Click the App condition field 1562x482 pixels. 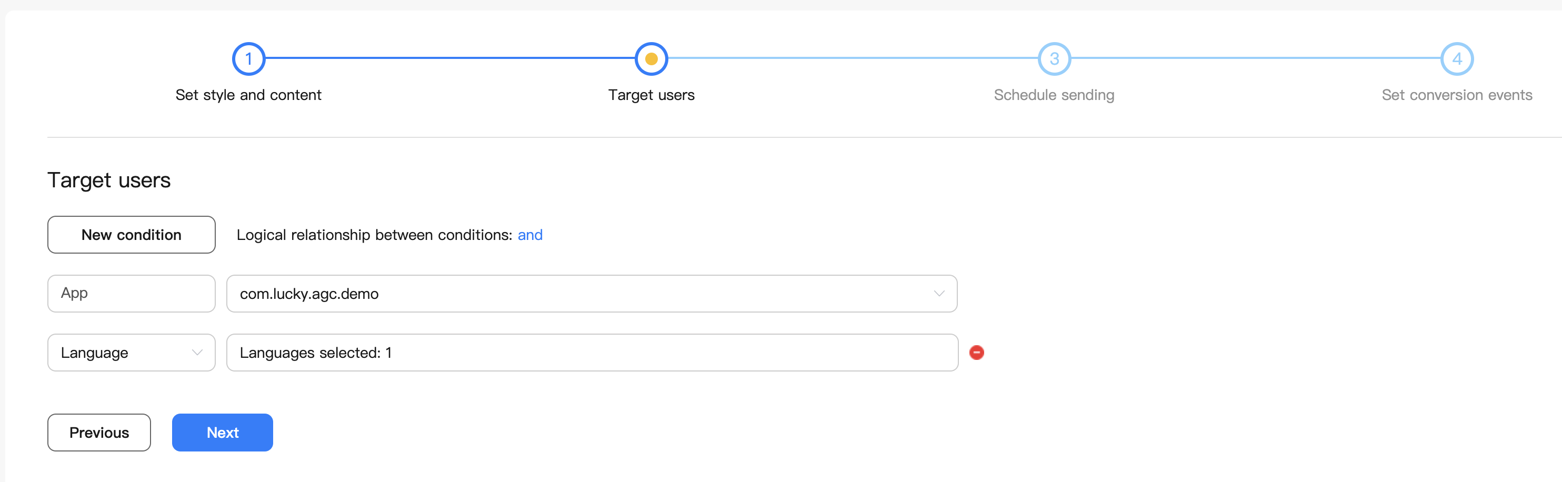[131, 294]
